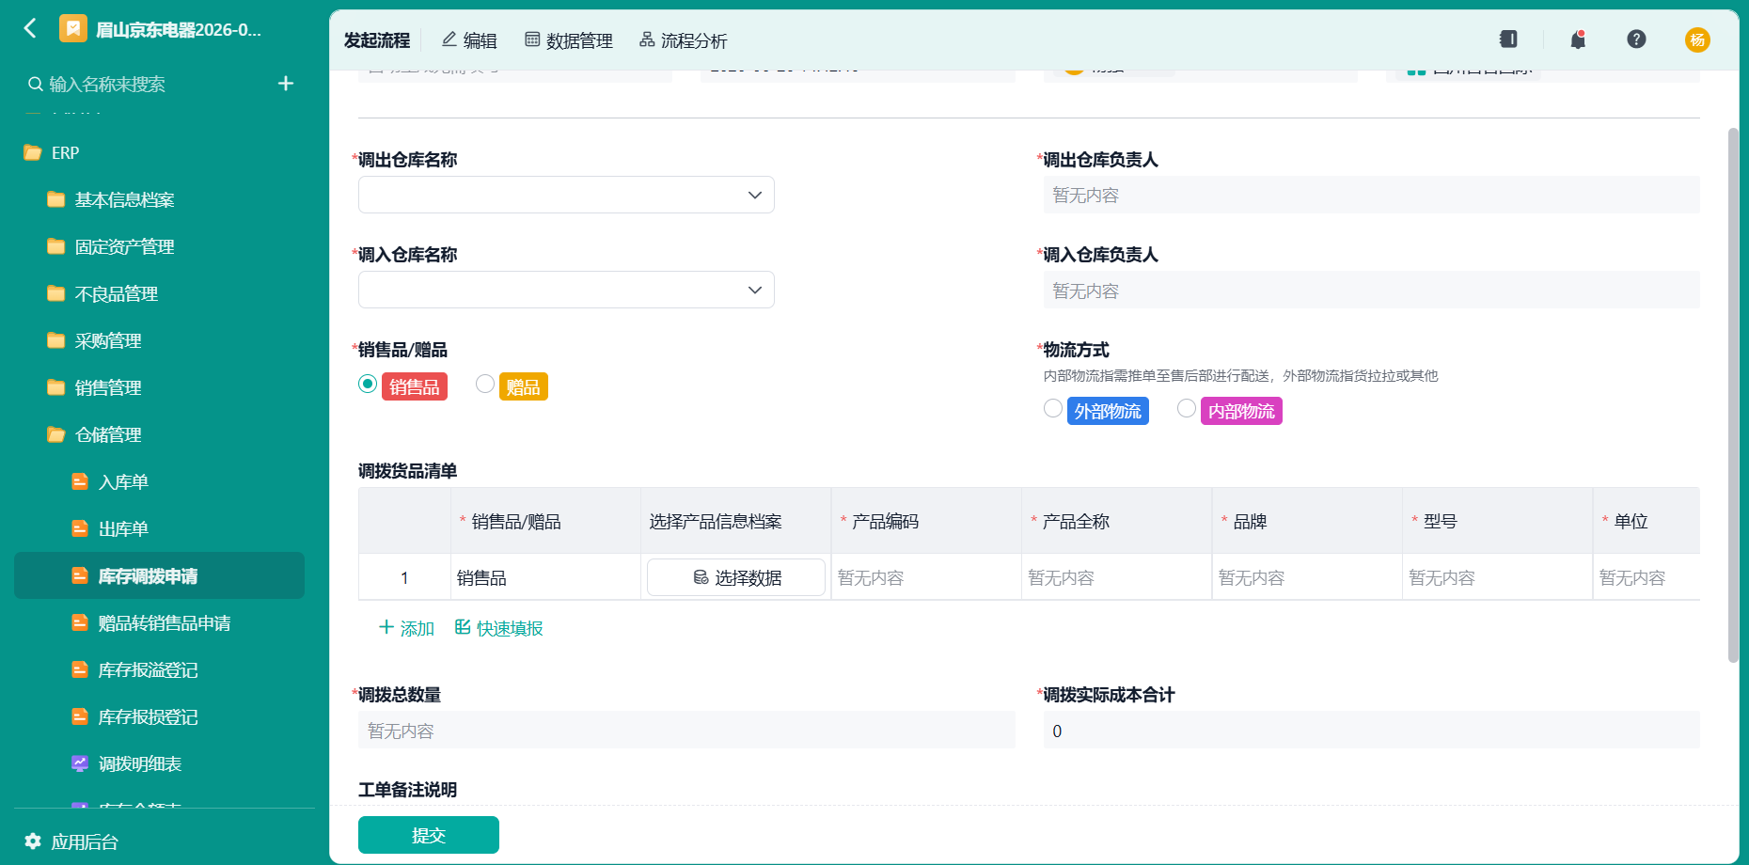1749x865 pixels.
Task: Click the 选择数据 button in row 1
Action: tap(736, 577)
